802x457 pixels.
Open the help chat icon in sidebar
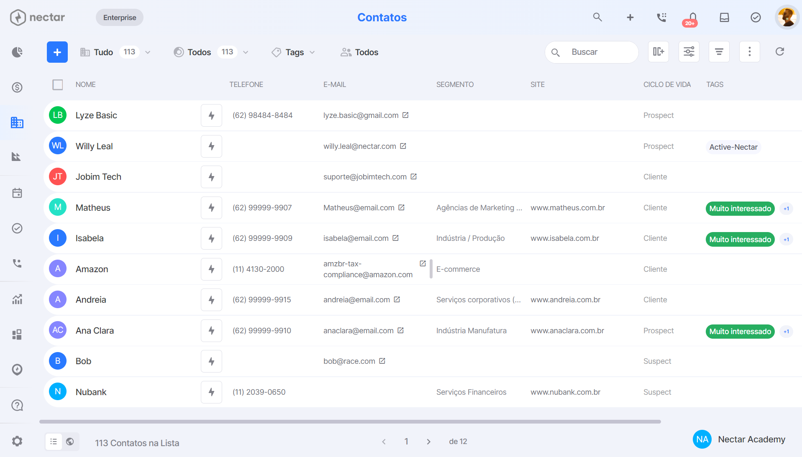coord(17,405)
